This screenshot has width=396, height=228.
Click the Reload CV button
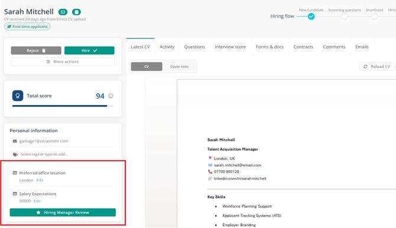pos(376,66)
